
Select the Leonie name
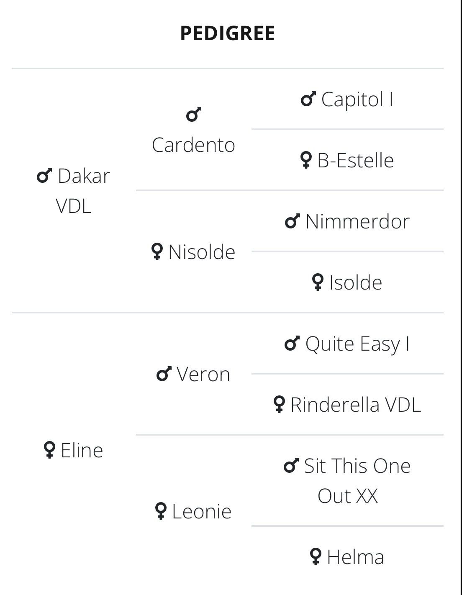pos(202,511)
